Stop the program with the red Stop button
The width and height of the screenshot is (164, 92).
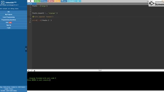coord(51,1)
